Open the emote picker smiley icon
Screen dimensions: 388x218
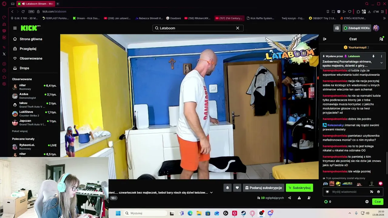(x=379, y=192)
